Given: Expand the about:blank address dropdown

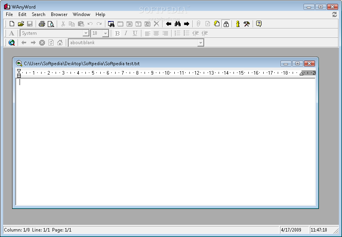Looking at the screenshot, I should click(x=201, y=43).
